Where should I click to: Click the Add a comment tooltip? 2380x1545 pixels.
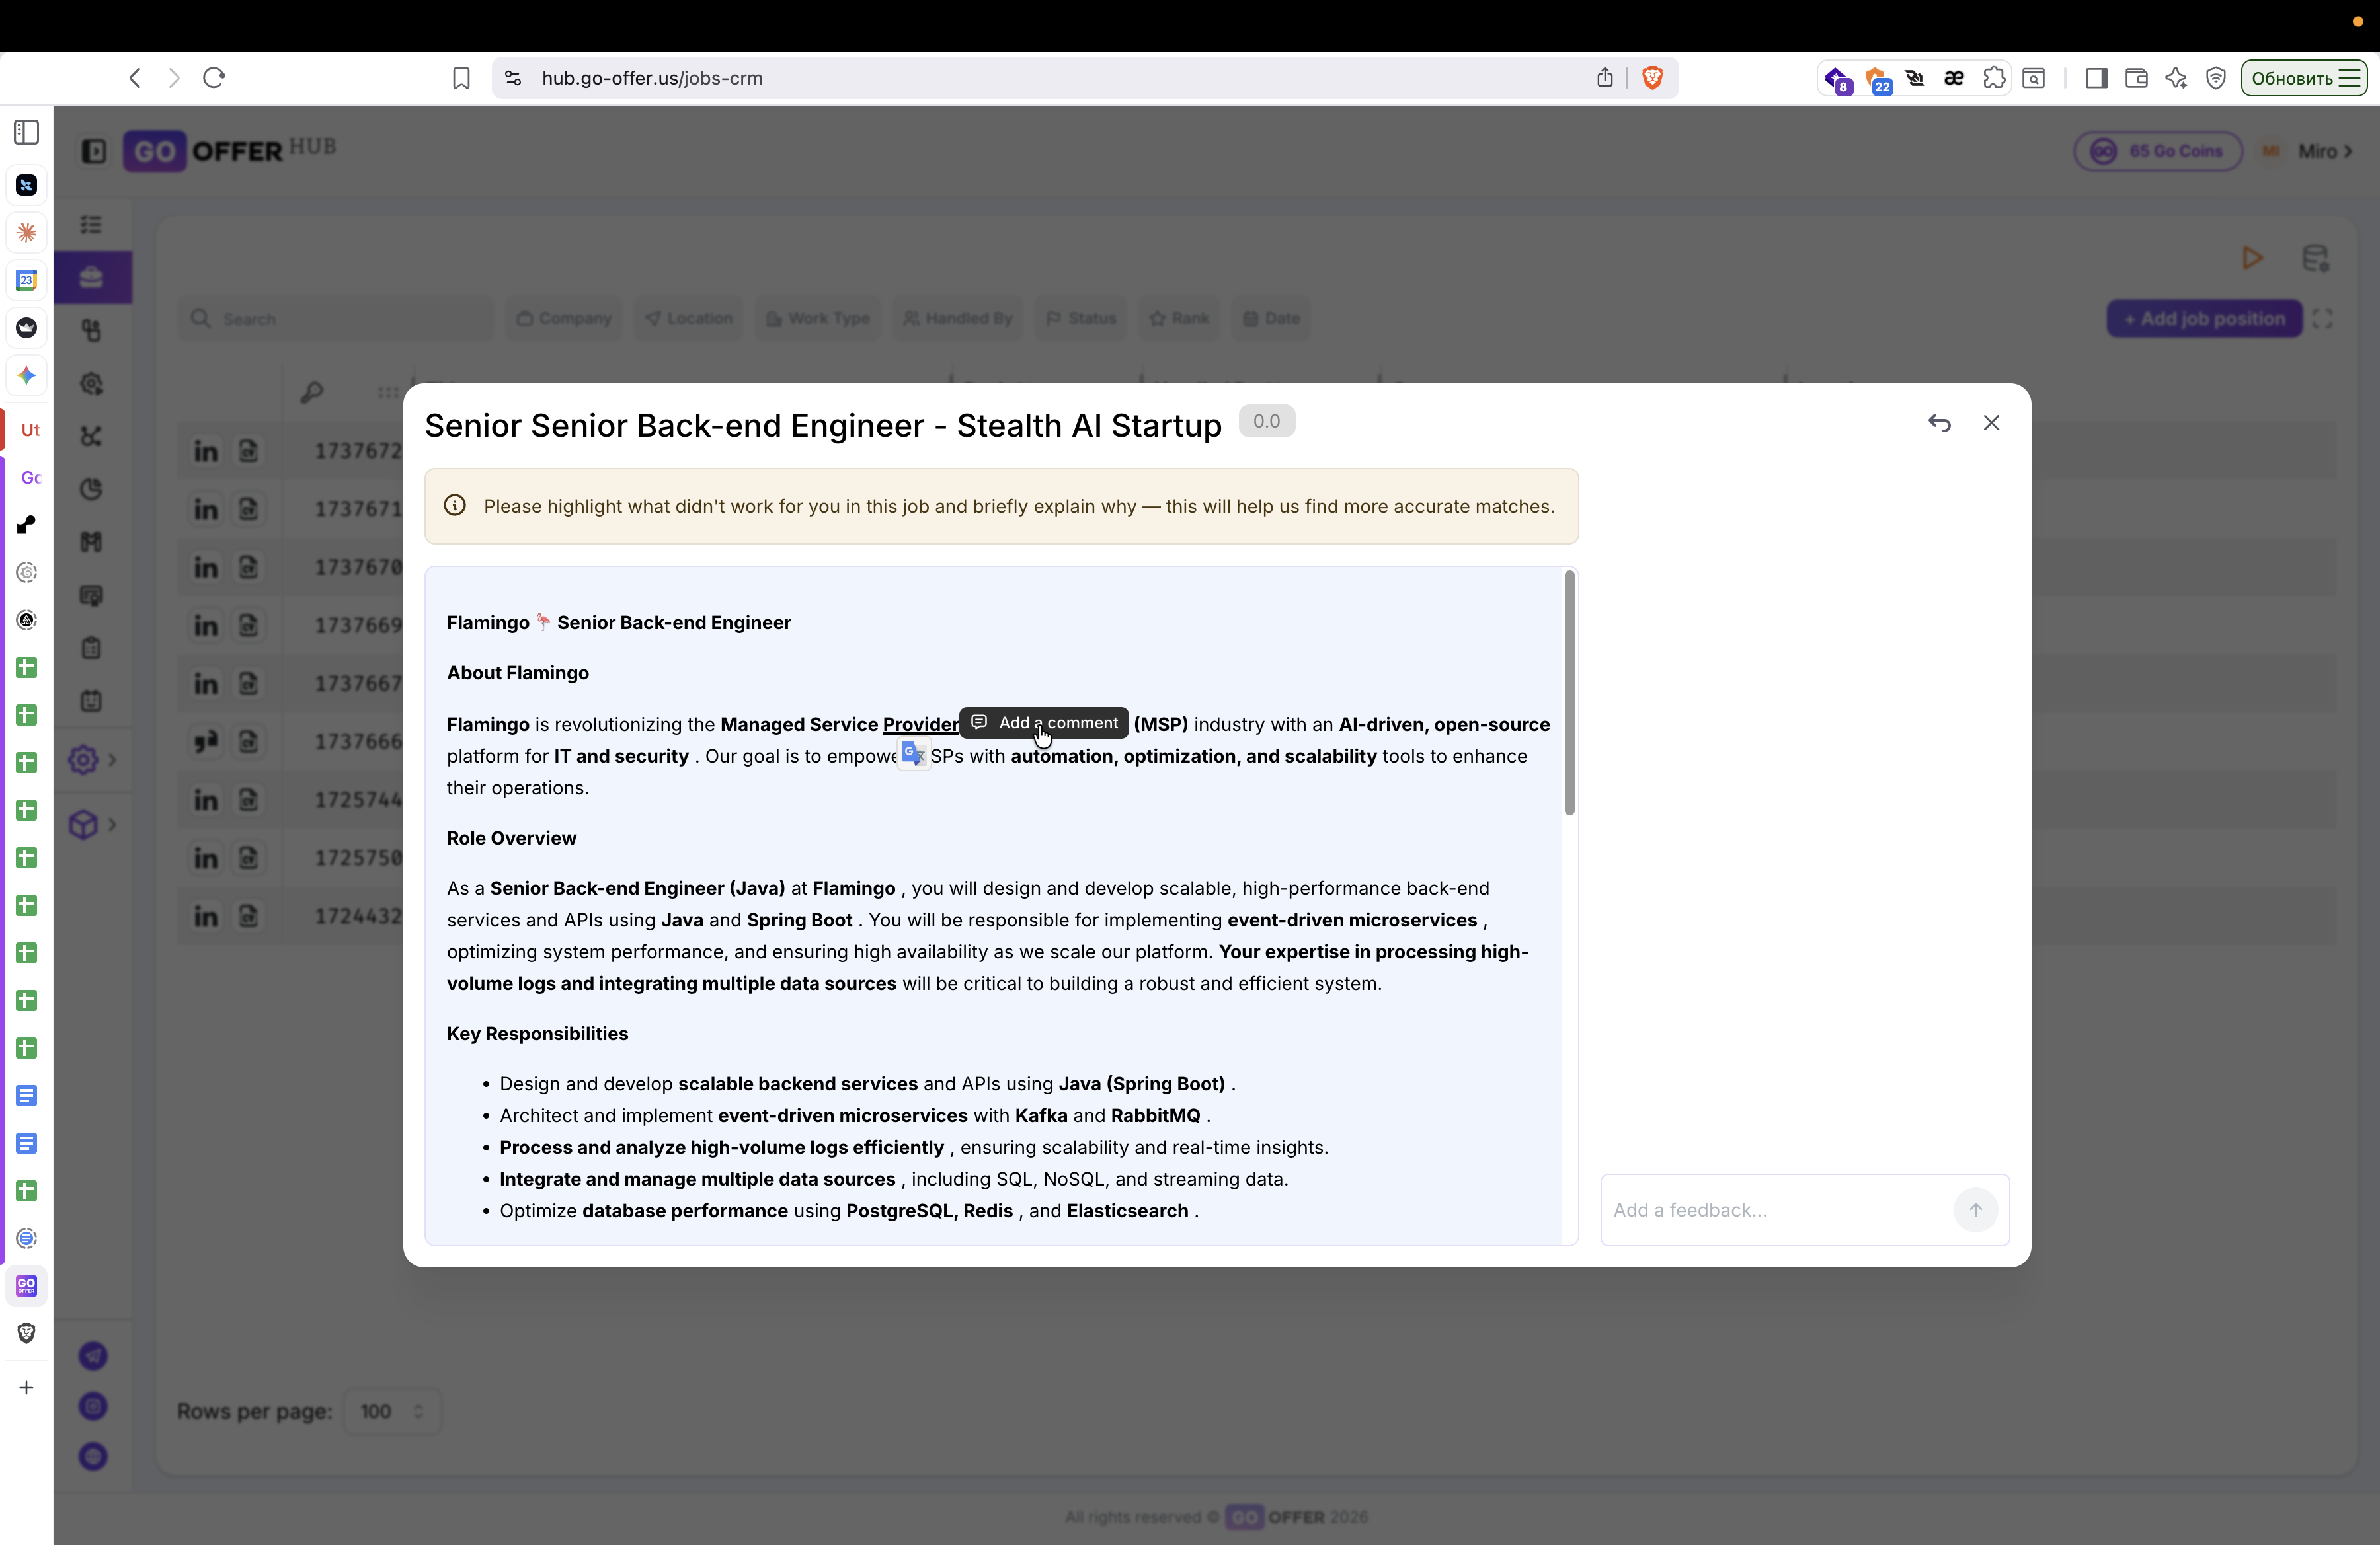coord(1044,722)
